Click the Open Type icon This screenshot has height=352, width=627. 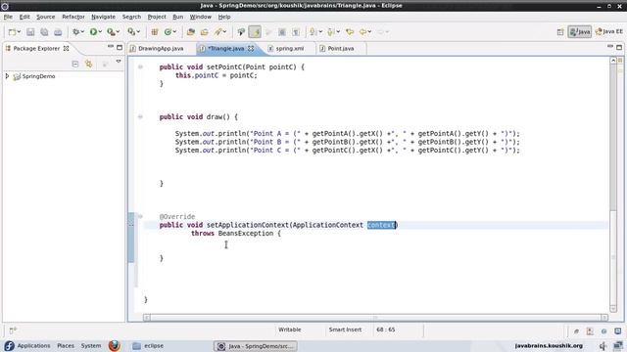(191, 32)
